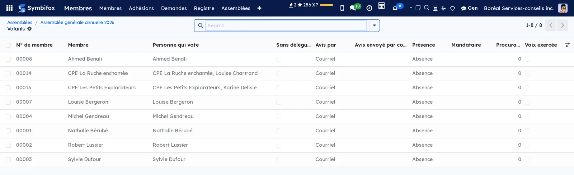Expand the search options dropdown arrow
The width and height of the screenshot is (574, 175).
(374, 25)
